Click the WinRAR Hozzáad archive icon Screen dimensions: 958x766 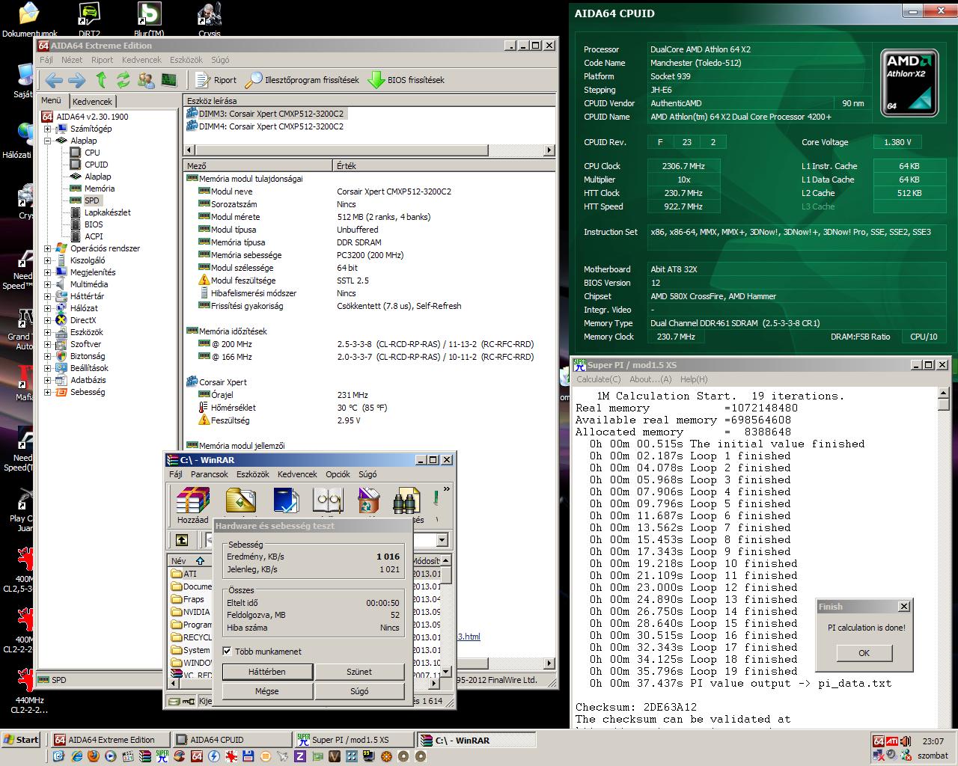(192, 502)
